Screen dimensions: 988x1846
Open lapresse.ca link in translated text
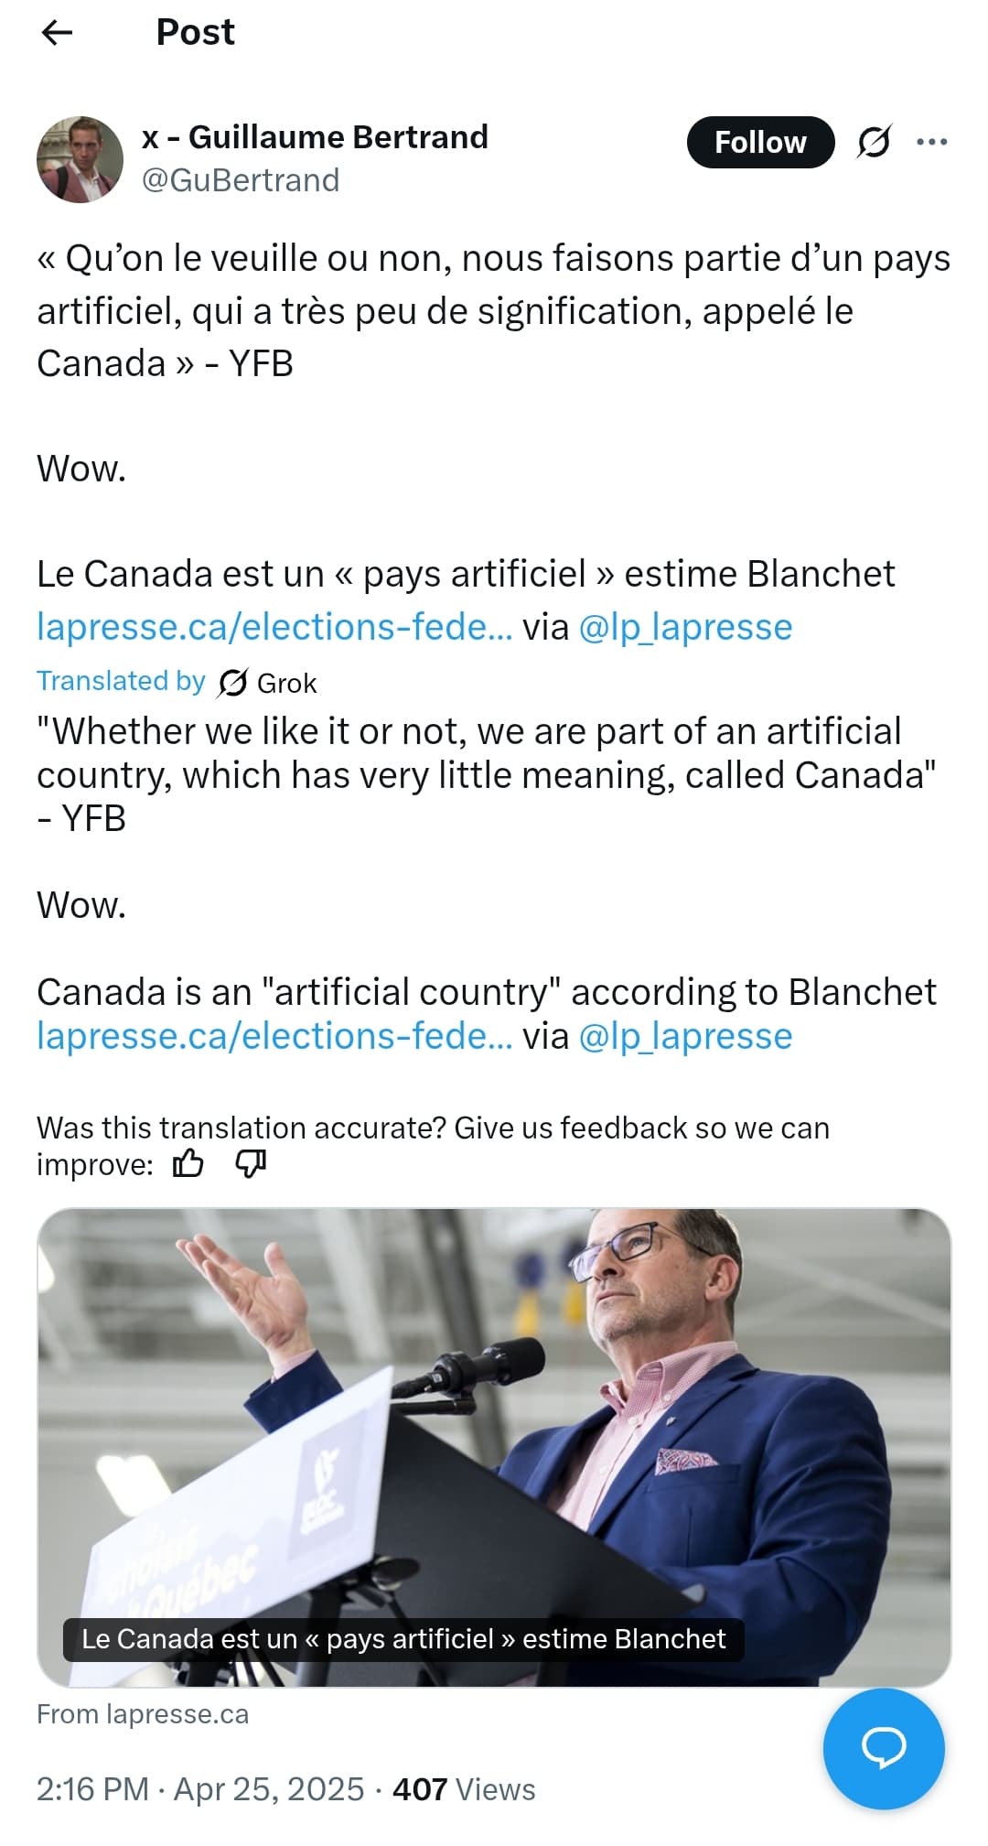[274, 1036]
